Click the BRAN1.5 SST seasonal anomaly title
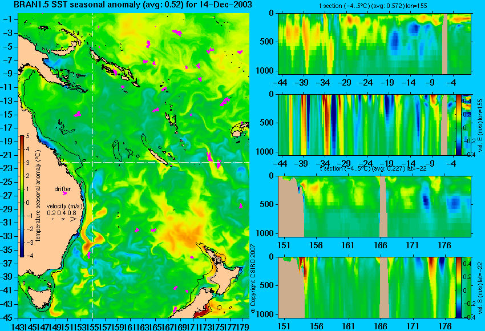This screenshot has height=331, width=485. [133, 5]
